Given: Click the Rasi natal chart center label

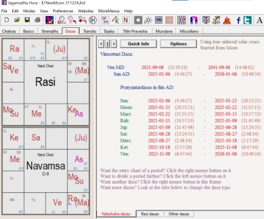Looking at the screenshot, I should [45, 82].
